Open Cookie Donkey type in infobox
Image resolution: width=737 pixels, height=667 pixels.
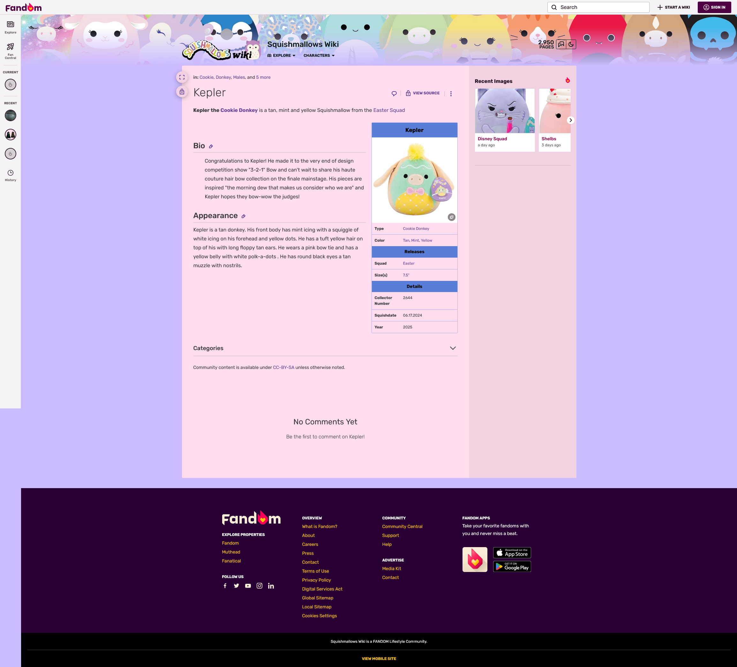(x=416, y=229)
